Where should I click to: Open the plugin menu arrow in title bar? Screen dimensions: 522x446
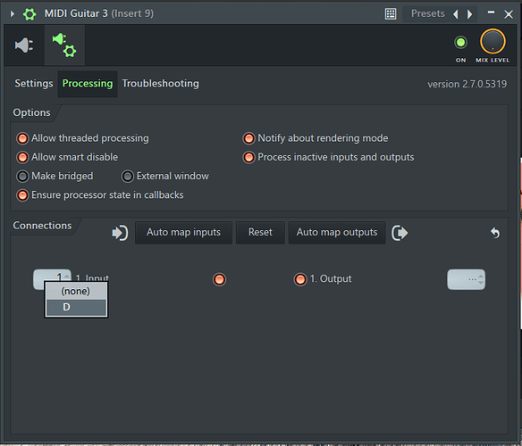(x=13, y=14)
